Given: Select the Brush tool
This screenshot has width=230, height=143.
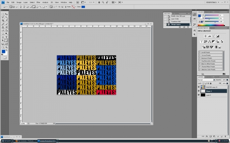Looking at the screenshot, I should (7, 24).
